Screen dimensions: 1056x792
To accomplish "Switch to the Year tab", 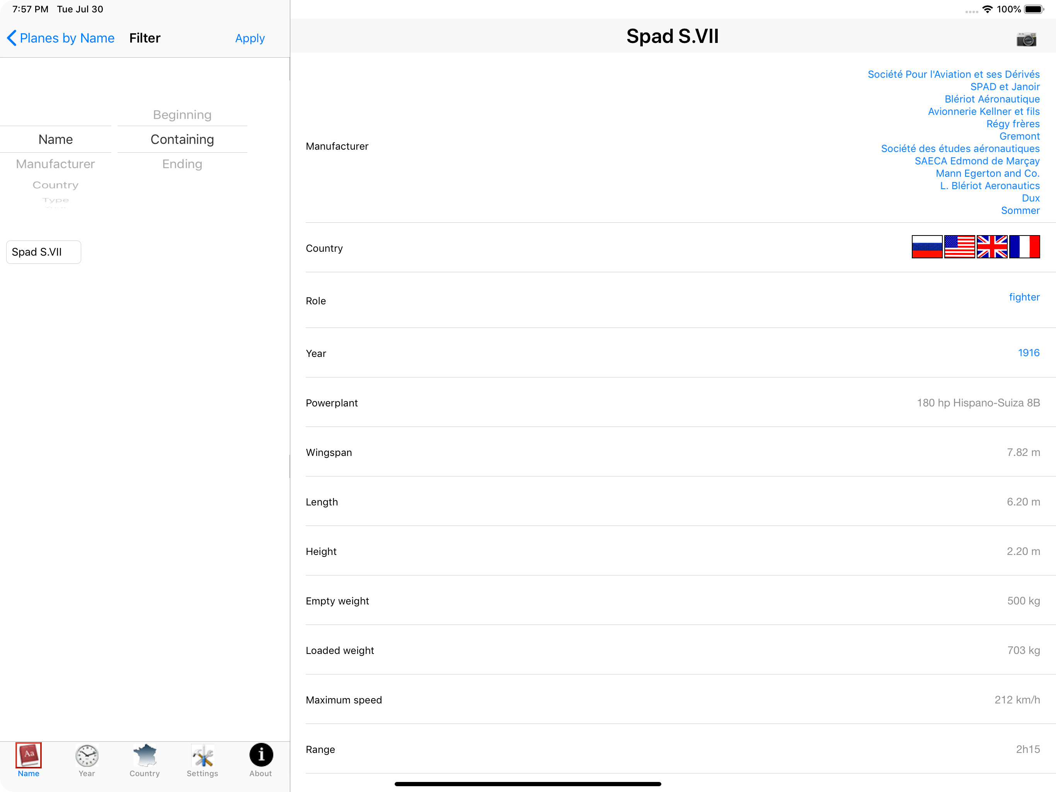I will click(87, 760).
